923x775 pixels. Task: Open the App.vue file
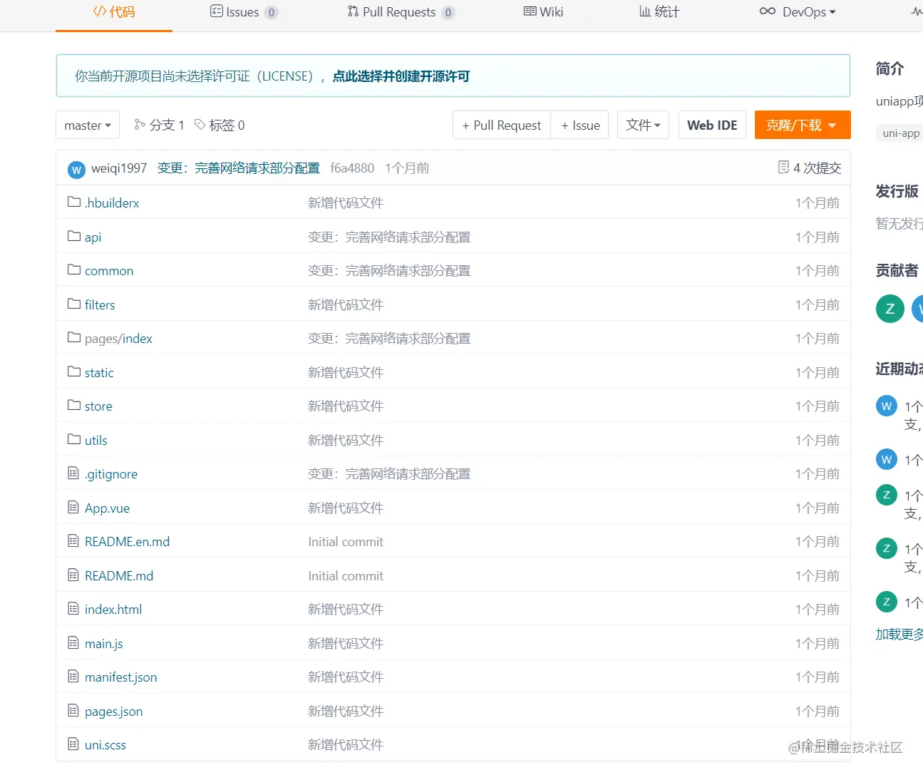click(107, 508)
